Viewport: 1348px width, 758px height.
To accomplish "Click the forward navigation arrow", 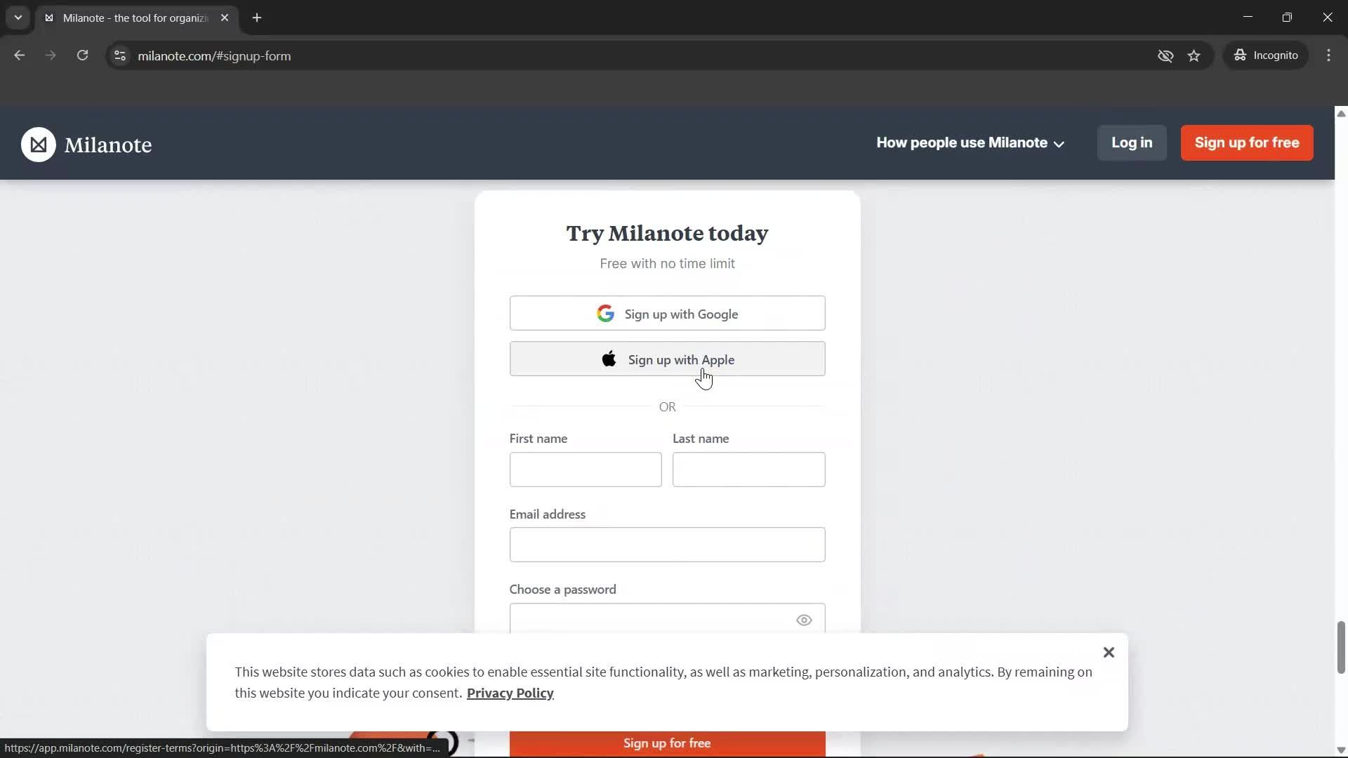I will [x=51, y=55].
